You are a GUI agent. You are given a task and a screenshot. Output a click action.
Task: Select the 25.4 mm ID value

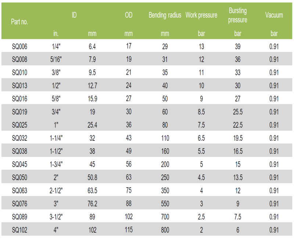tap(92, 125)
